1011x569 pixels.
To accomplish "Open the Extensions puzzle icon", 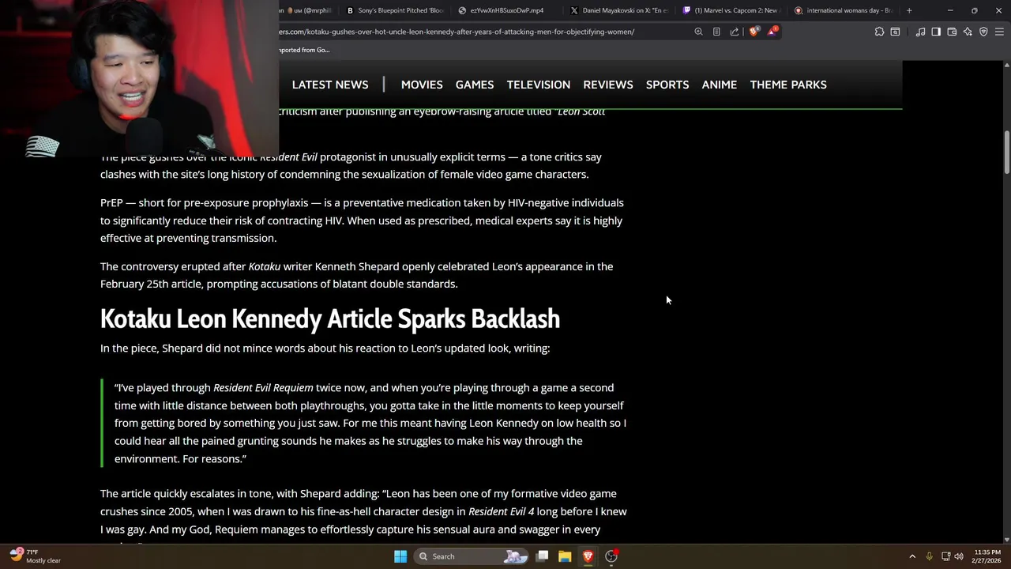I will click(879, 32).
